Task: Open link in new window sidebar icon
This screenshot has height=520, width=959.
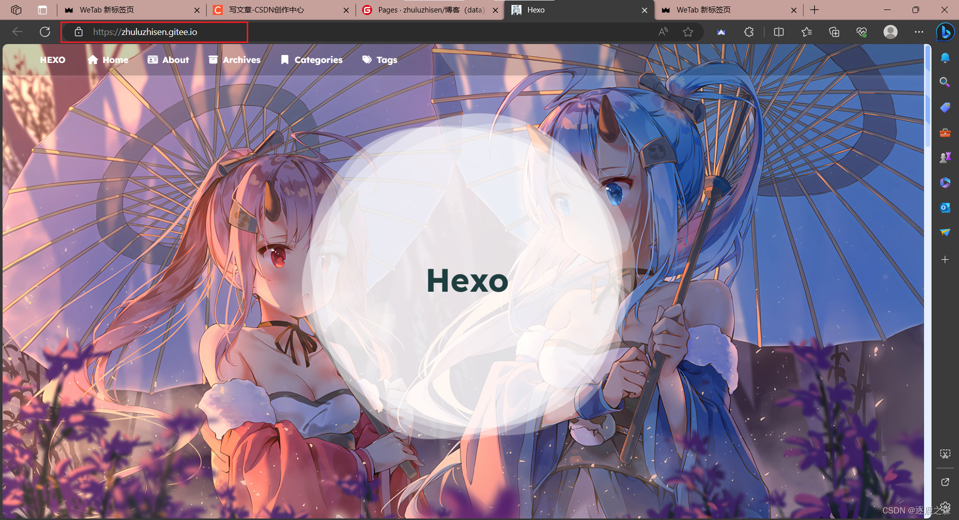Action: coord(945,482)
